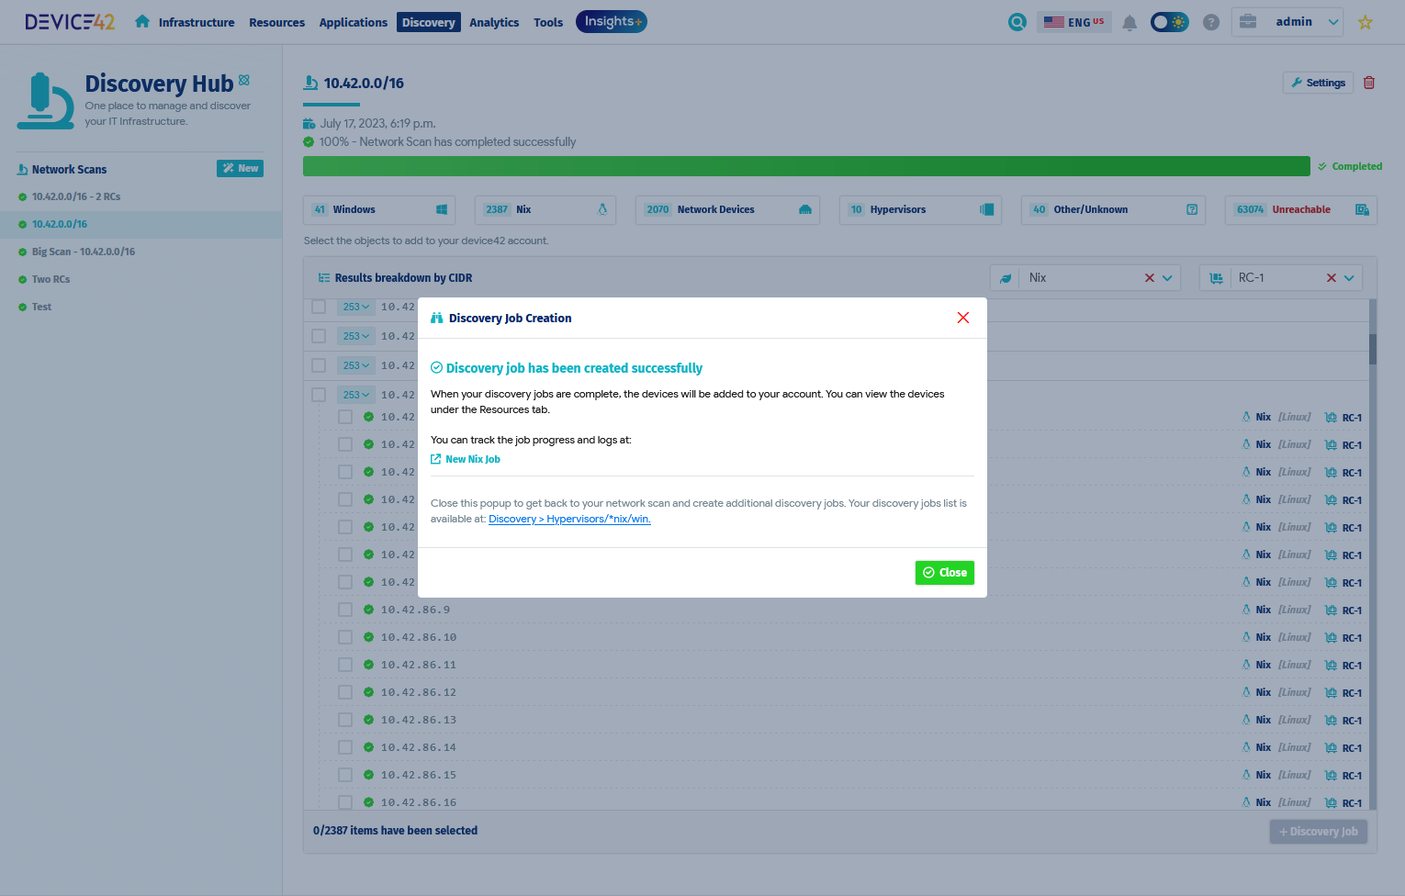Close the dialog with the red X
The image size is (1405, 896).
coord(963,318)
